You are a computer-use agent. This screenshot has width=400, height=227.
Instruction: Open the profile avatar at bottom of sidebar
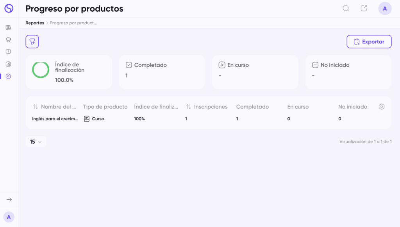(9, 217)
